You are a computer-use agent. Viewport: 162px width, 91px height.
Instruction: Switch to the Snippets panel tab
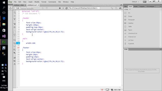(x=142, y=6)
